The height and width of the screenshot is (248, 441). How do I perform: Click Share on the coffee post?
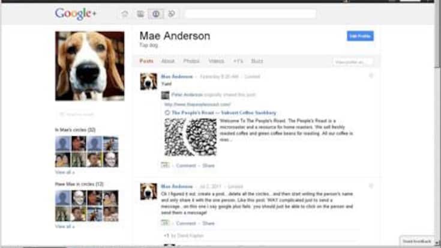[x=208, y=165]
